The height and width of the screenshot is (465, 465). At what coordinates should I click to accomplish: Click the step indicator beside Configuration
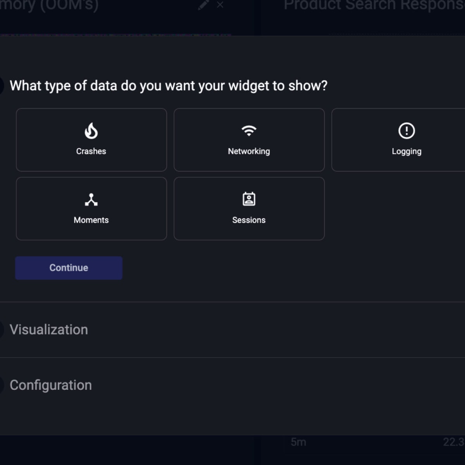coord(2,385)
